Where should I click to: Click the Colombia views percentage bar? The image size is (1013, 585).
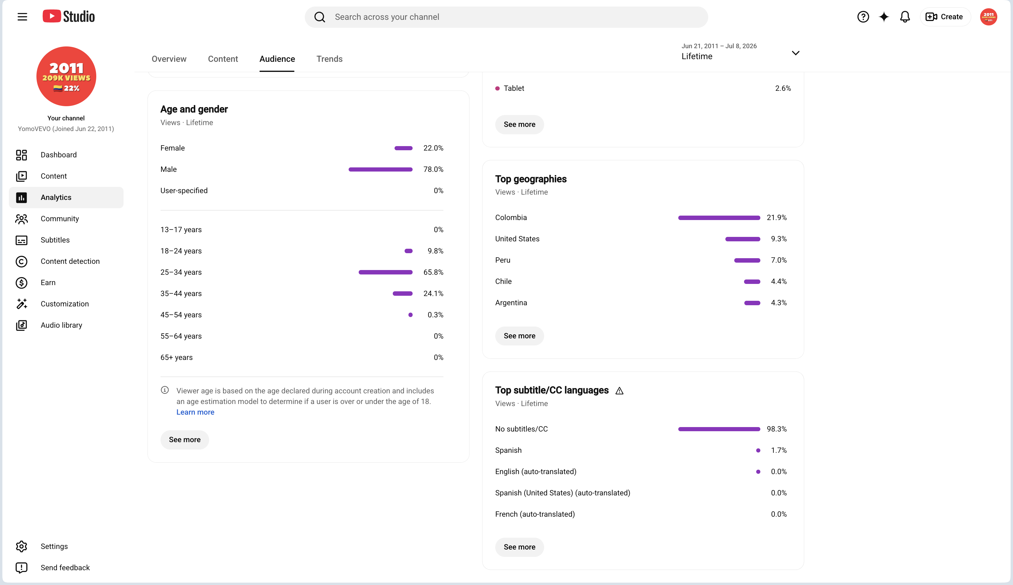[x=719, y=218]
